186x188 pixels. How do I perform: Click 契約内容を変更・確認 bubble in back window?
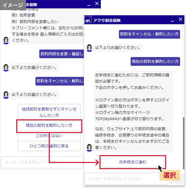click(61, 54)
